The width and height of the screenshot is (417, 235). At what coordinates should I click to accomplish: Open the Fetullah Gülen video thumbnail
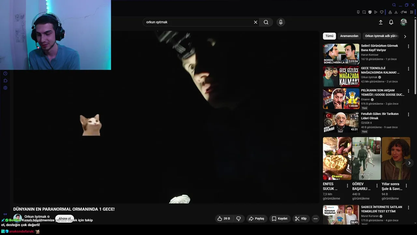[341, 122]
